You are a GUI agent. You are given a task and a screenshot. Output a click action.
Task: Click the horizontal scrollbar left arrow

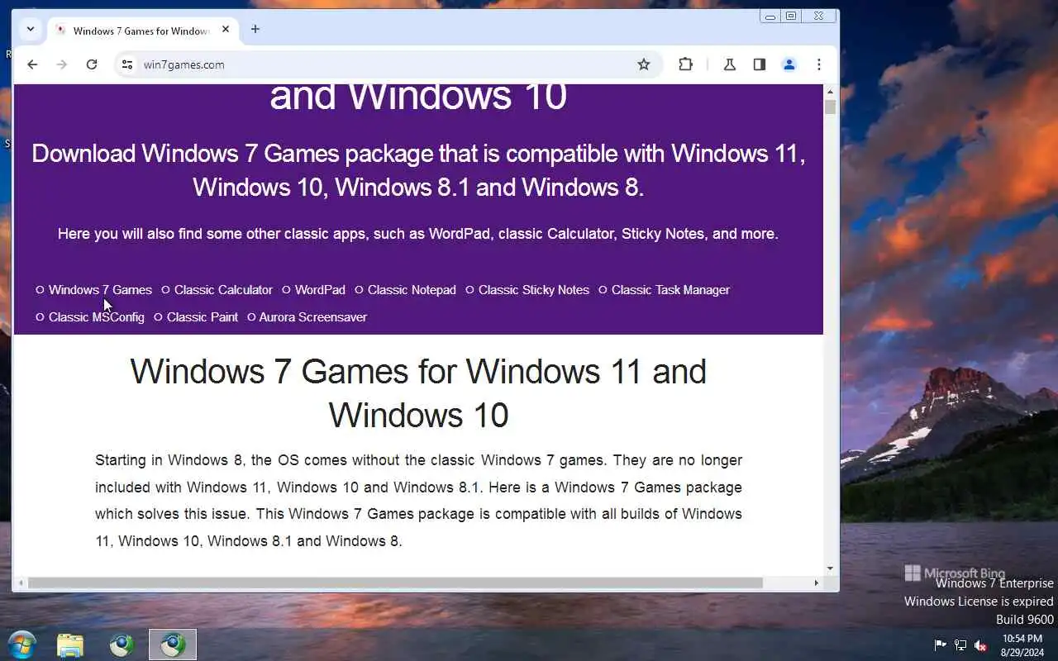click(21, 583)
